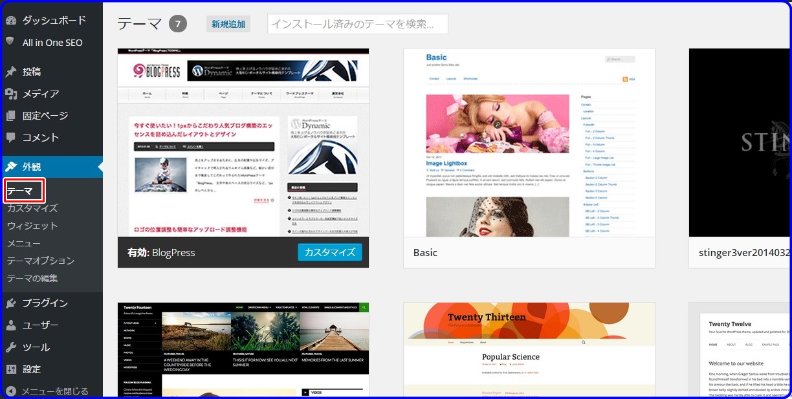Viewport: 792px width, 399px height.
Task: Open the ウィジェット submenu link
Action: 32,226
